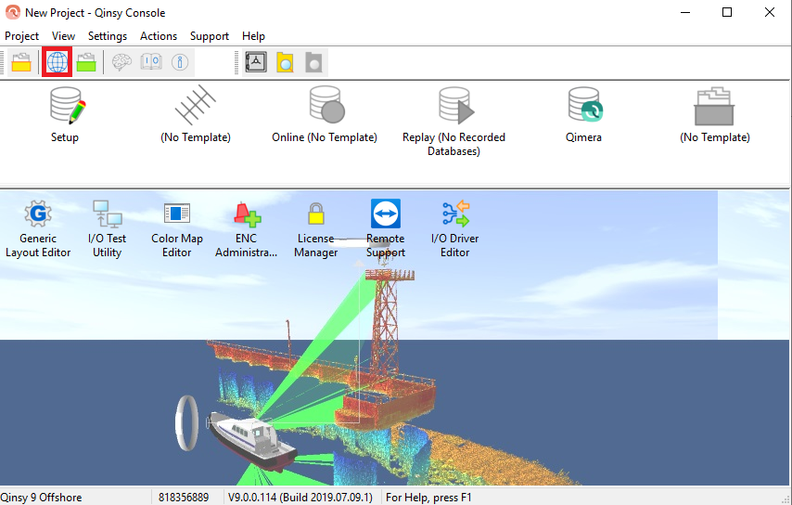Launch Setup database icon with pencil
This screenshot has width=792, height=505.
coord(67,105)
